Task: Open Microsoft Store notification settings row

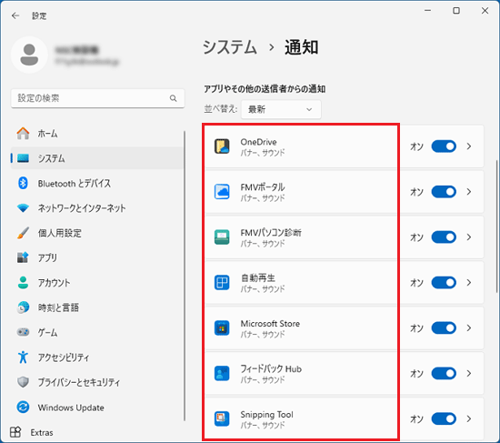Action: 344,328
